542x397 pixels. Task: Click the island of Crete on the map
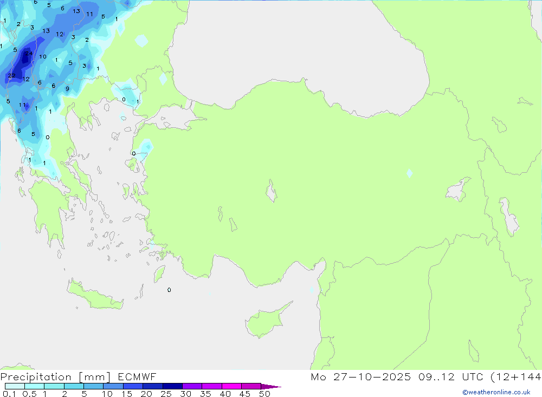[x=95, y=295]
